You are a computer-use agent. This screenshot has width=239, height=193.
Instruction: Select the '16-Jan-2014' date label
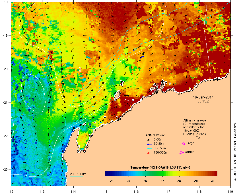[x=203, y=97]
